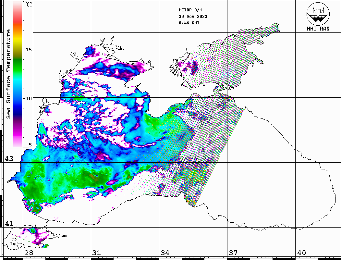Click the '15' value on temperature scale
The width and height of the screenshot is (341, 260).
pyautogui.click(x=29, y=50)
